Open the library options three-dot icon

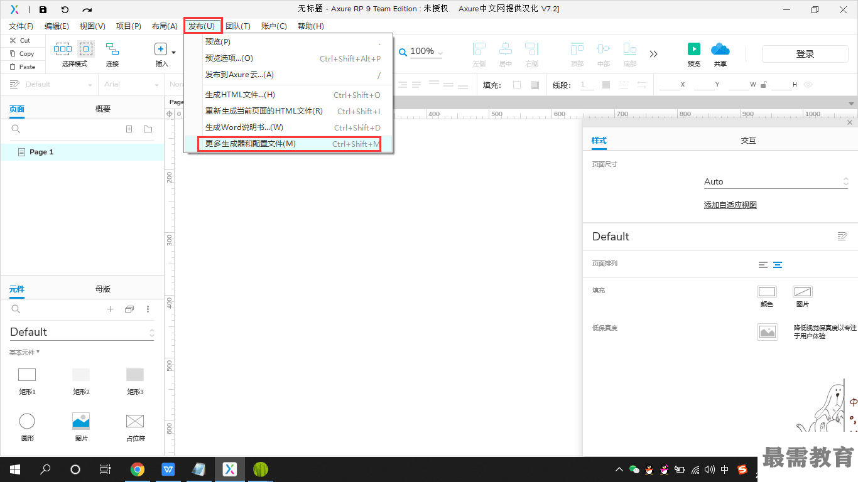[x=148, y=309]
